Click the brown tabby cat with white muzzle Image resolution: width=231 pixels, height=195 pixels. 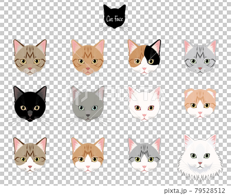point(30,155)
